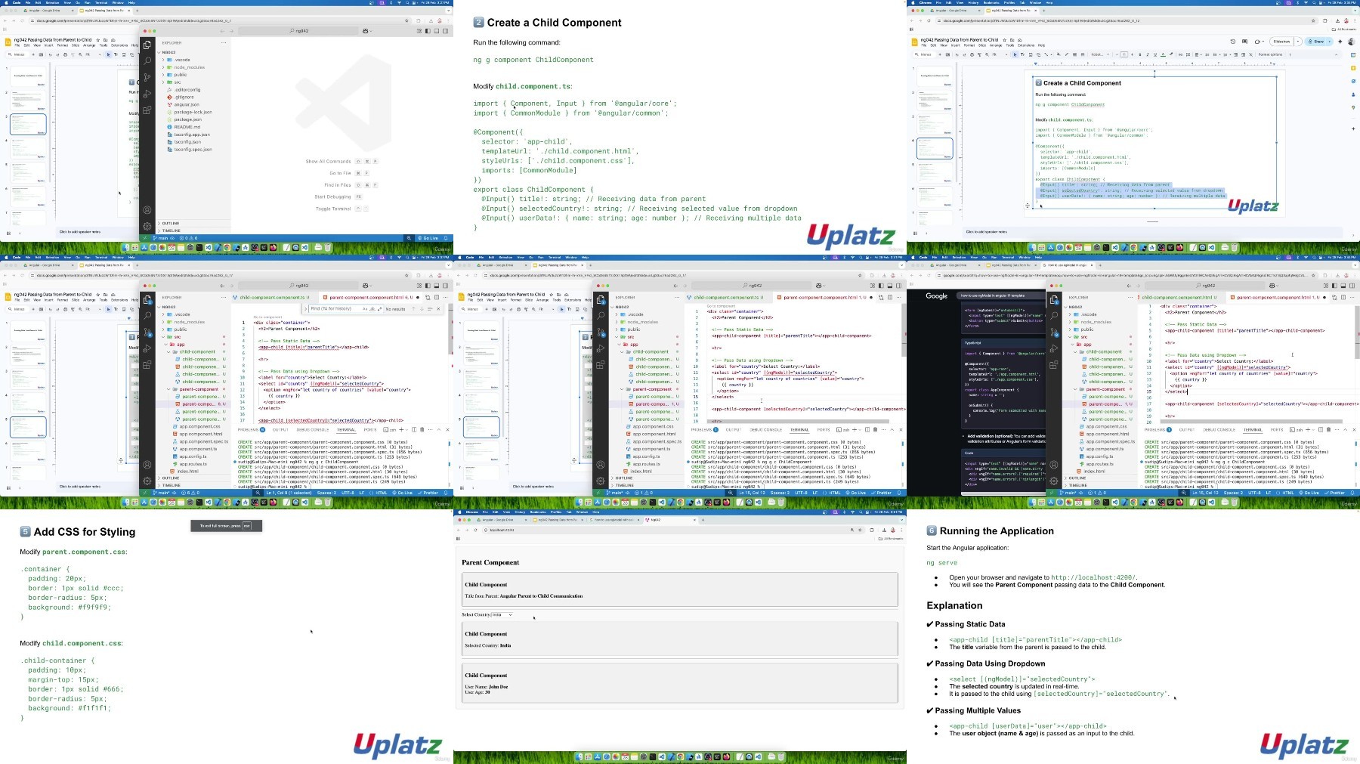Open the Google Maps side panel icon
This screenshot has height=764, width=1360.
[1353, 107]
